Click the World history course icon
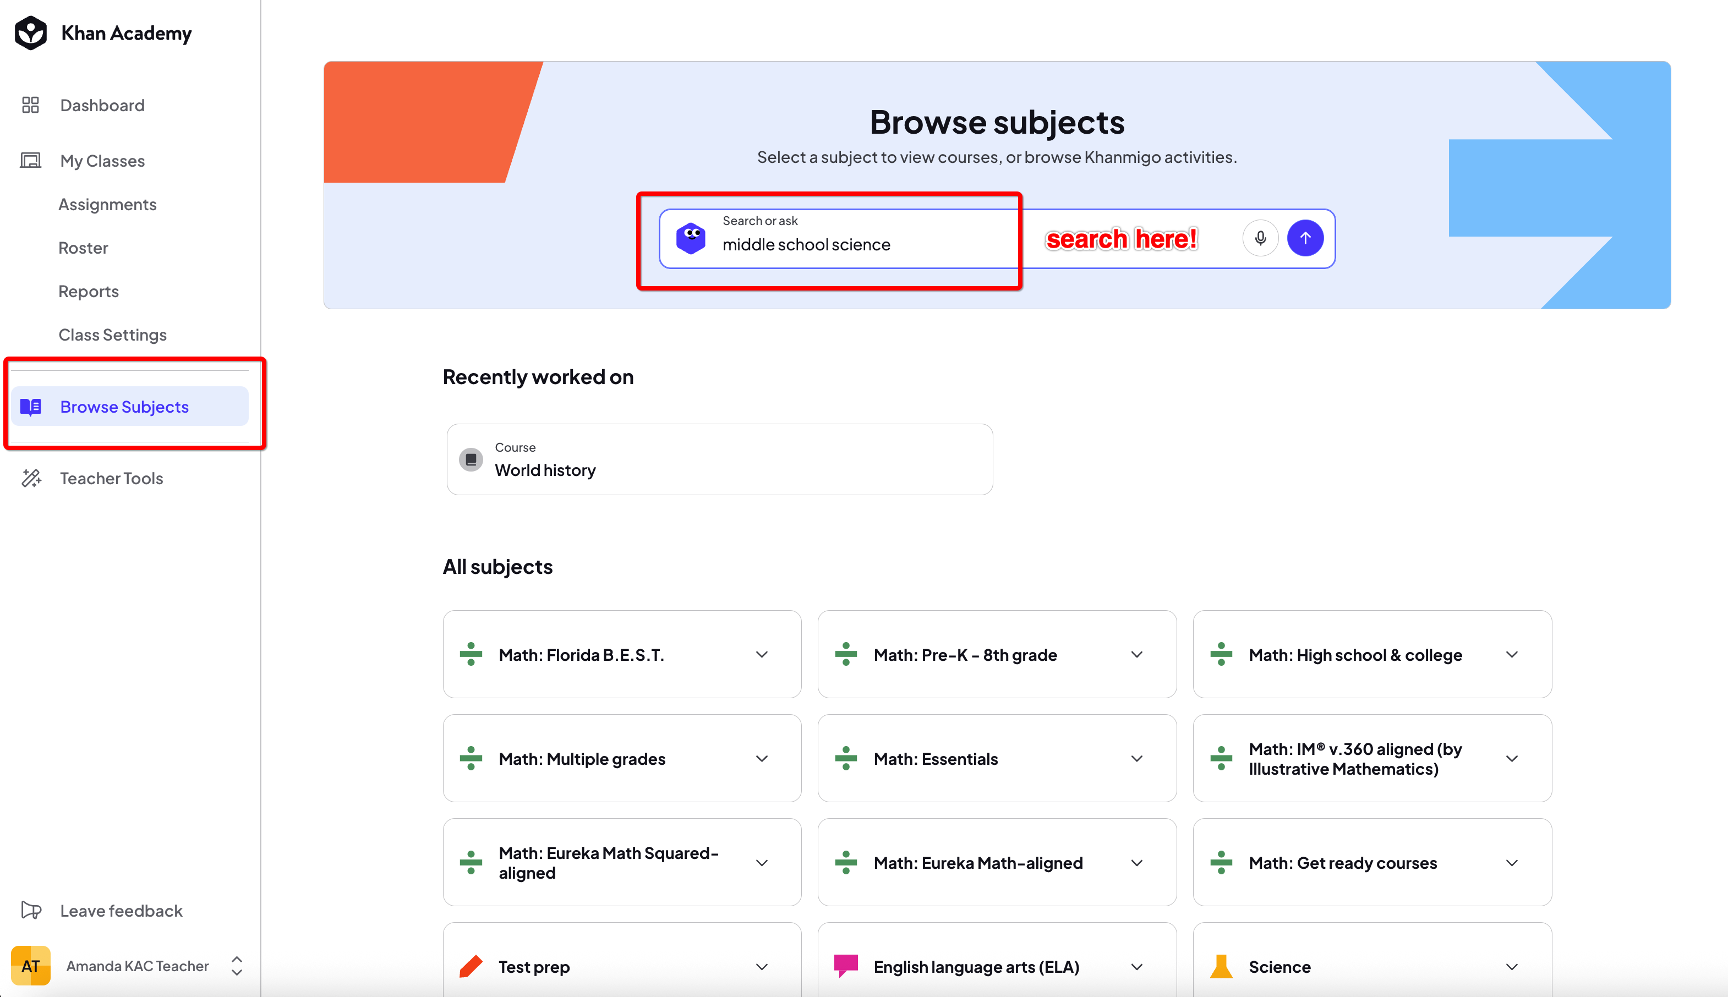This screenshot has width=1728, height=997. point(471,459)
